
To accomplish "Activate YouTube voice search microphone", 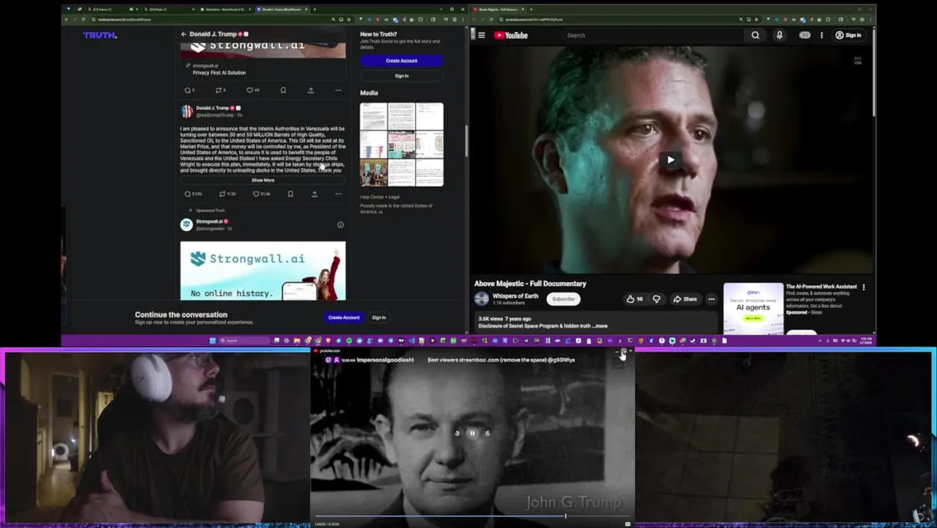I will (779, 35).
